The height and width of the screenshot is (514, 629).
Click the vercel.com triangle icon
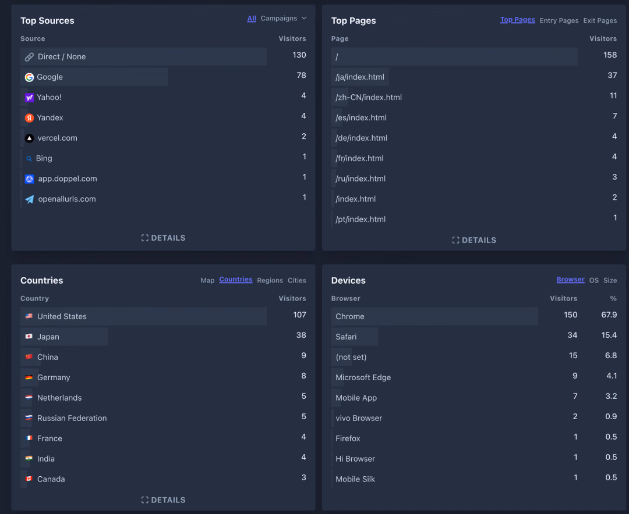[29, 138]
